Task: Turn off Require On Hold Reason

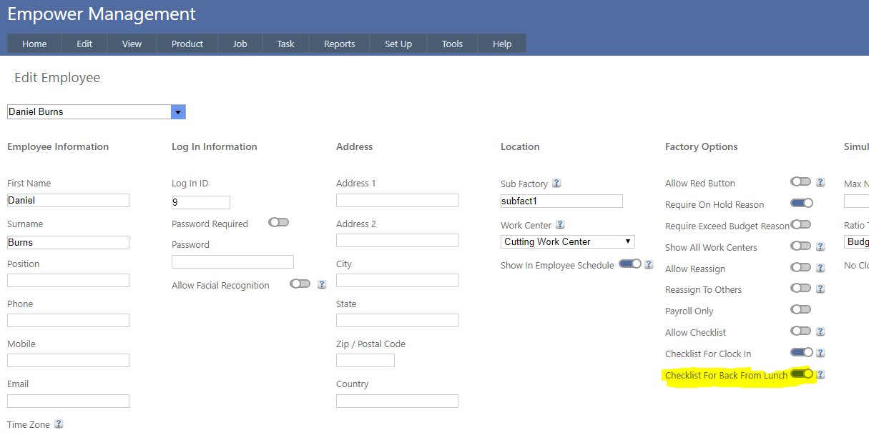Action: coord(801,204)
